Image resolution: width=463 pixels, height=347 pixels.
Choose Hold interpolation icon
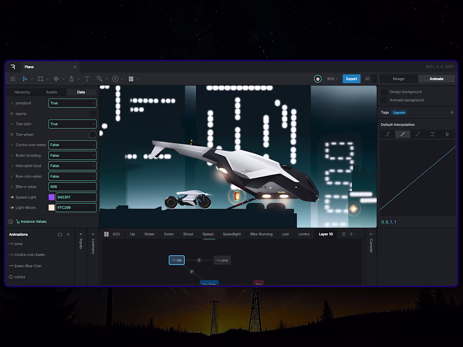(x=388, y=134)
